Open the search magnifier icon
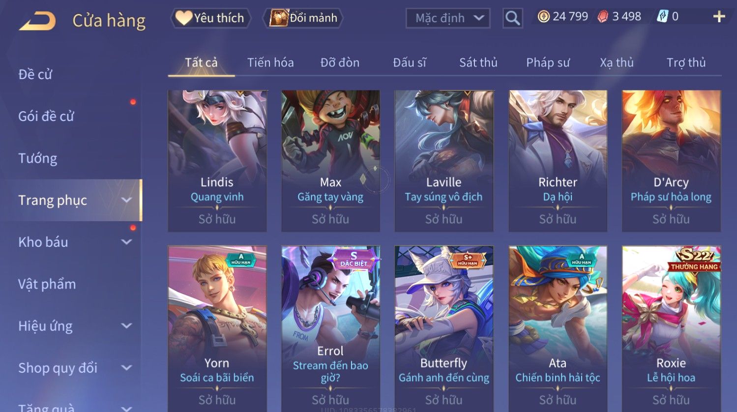Screen dimensions: 737x412 pyautogui.click(x=512, y=18)
